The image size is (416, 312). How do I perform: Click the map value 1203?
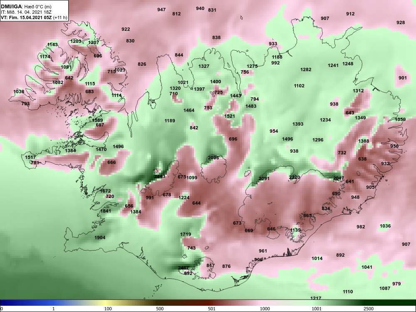coord(76,41)
